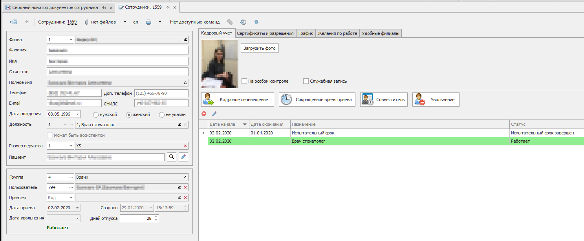Expand the Дата рождения date dropdown

click(x=77, y=114)
